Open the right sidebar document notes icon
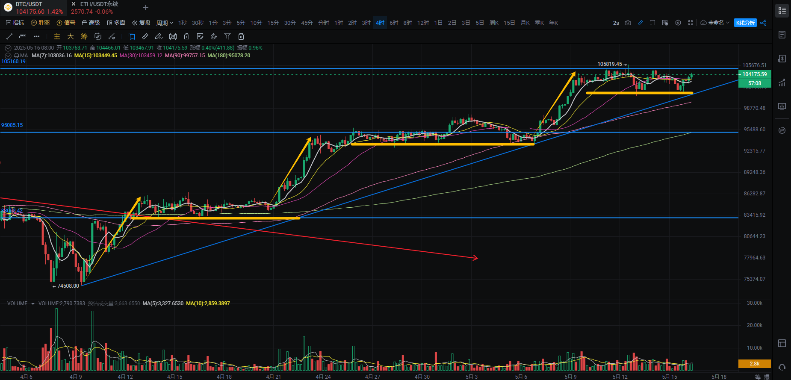Image resolution: width=791 pixels, height=380 pixels. point(782,35)
